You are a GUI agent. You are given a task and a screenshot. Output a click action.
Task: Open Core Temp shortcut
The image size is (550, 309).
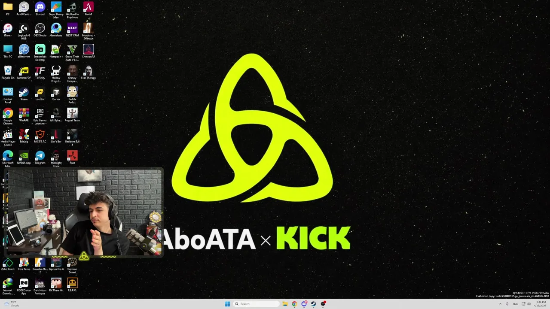pyautogui.click(x=24, y=264)
